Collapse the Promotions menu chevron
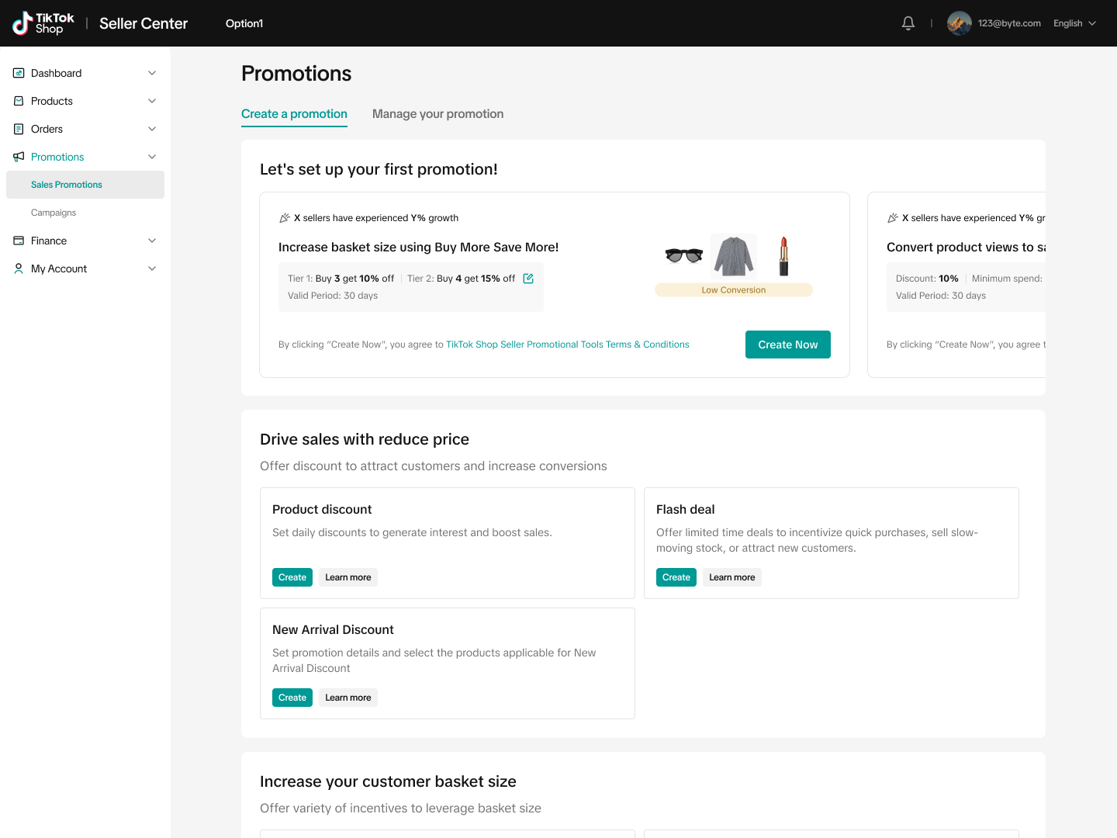Image resolution: width=1117 pixels, height=838 pixels. tap(152, 157)
